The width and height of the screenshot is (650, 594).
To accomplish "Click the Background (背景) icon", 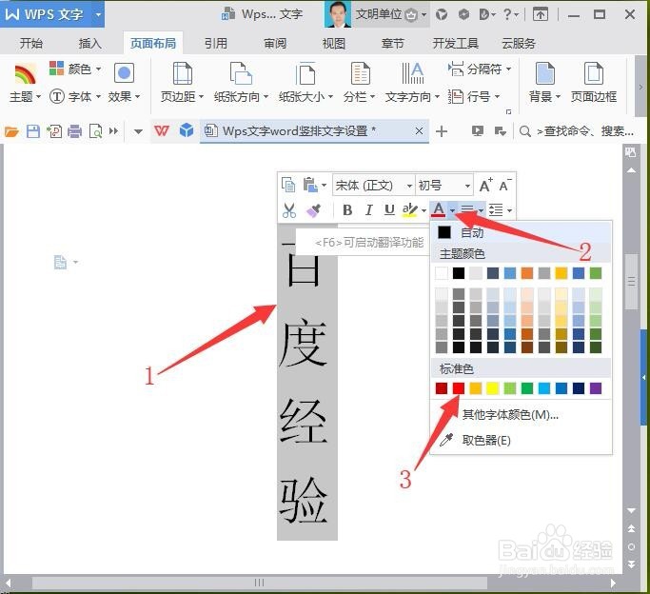I will click(544, 73).
